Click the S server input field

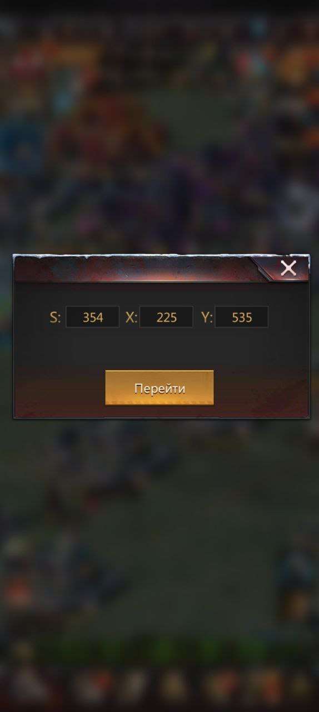tap(92, 317)
